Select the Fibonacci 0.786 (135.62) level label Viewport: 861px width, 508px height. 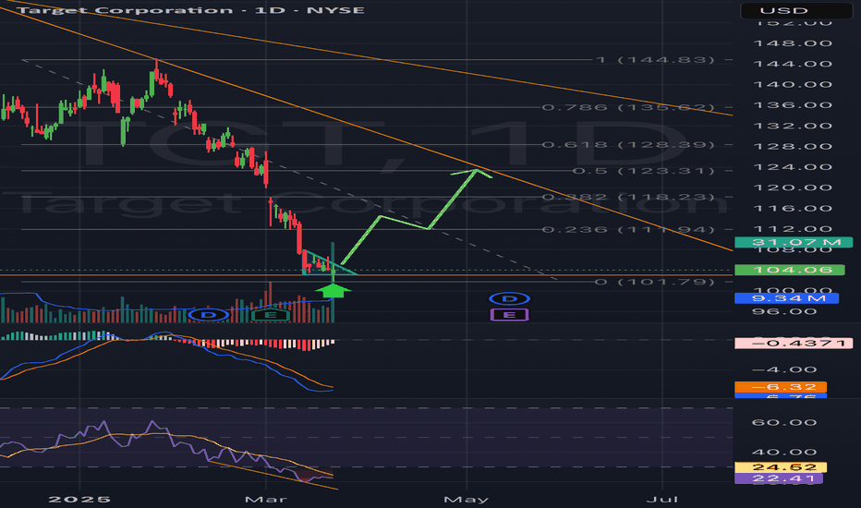coord(628,107)
